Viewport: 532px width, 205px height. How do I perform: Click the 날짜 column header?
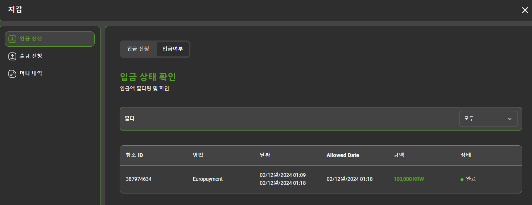coord(265,155)
